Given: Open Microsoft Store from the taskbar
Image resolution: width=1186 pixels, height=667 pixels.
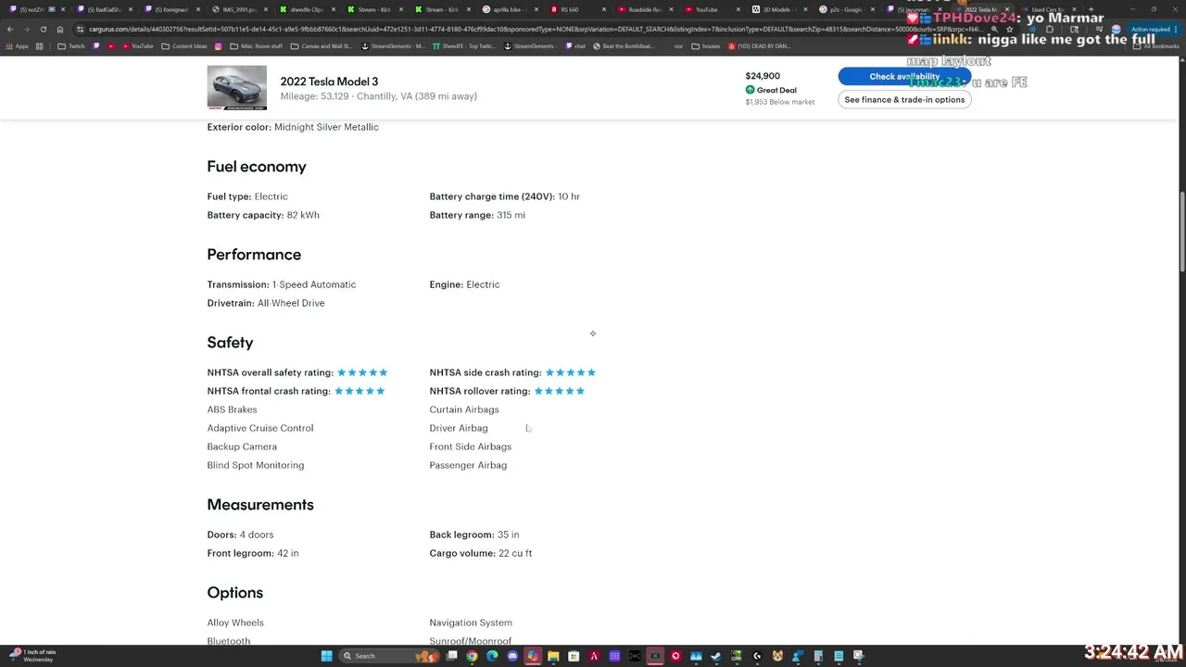Looking at the screenshot, I should click(x=574, y=656).
